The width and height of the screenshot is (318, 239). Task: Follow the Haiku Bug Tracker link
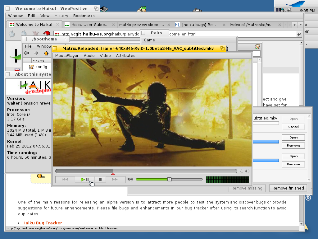pyautogui.click(x=42, y=223)
